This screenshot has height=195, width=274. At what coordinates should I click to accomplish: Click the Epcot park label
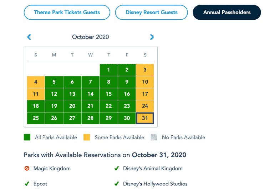click(40, 184)
